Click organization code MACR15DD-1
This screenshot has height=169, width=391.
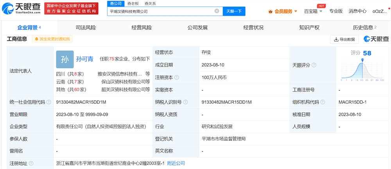(x=352, y=102)
